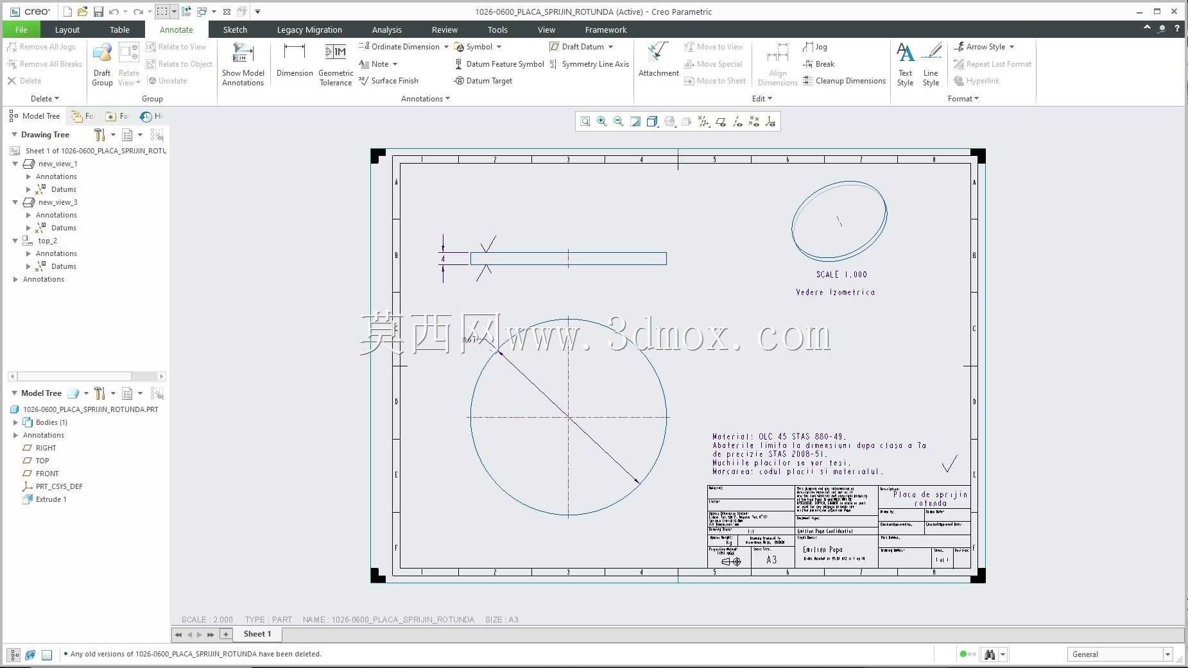Expand the Ordinate Dimension dropdown
The width and height of the screenshot is (1188, 668).
pos(446,47)
